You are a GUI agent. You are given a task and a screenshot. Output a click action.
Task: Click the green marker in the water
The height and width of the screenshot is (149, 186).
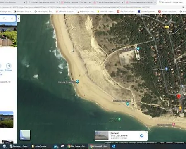point(119,119)
